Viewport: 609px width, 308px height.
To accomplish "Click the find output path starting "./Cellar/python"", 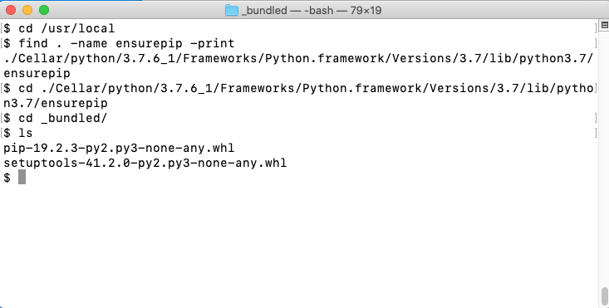I will 298,58.
